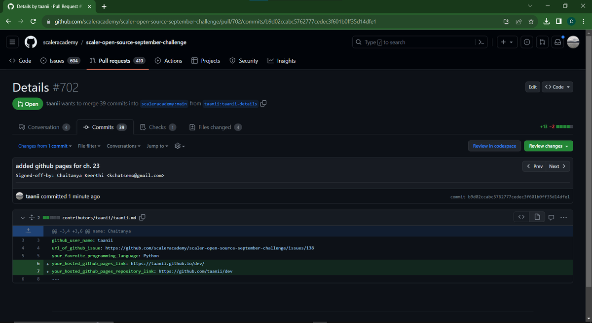Expand all lines icon in taanii.md file header
Image resolution: width=592 pixels, height=323 pixels.
point(31,217)
